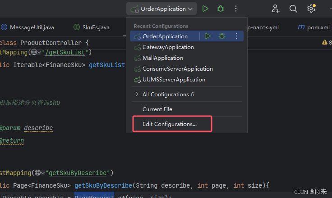Select GatewayApplication configuration
The width and height of the screenshot is (332, 198).
tap(187, 47)
